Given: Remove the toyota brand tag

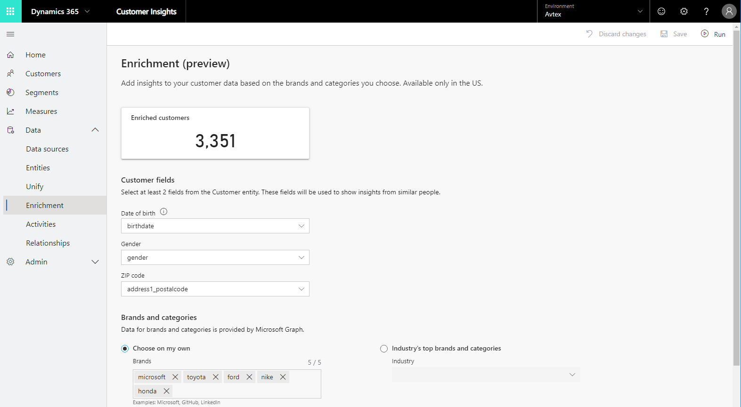Looking at the screenshot, I should click(x=216, y=377).
